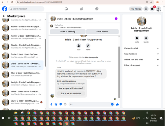Screen dimensions: 165x126
Task: Go back using the Marketplace arrow
Action: click(x=4, y=16)
